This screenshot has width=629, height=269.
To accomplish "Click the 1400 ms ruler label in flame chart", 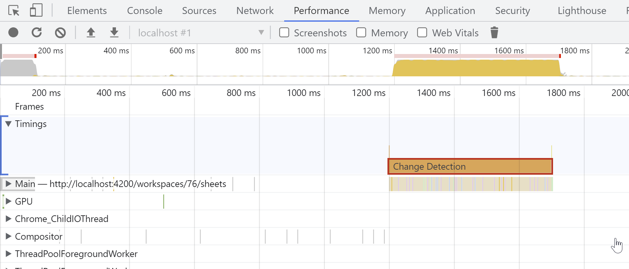I will point(433,93).
